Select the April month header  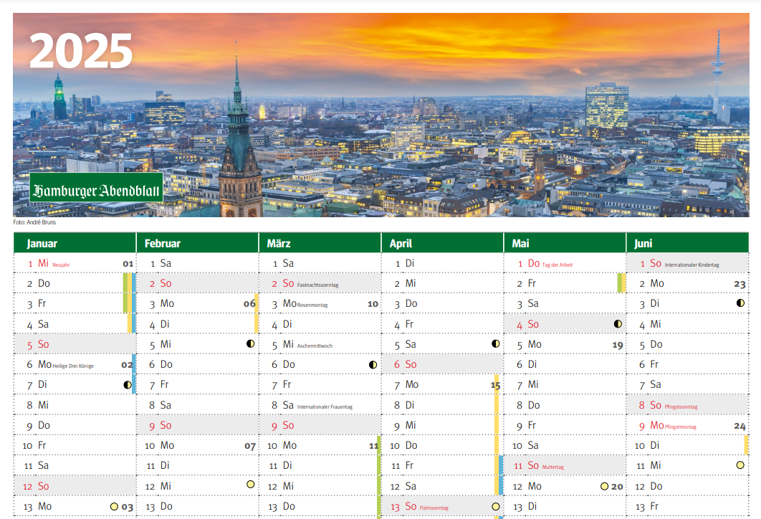pyautogui.click(x=401, y=244)
